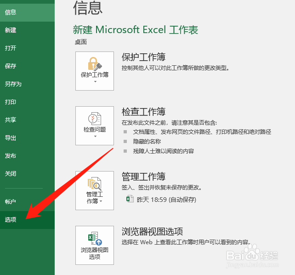Click the Excel file icon beside 昨天 18:59
Screen dimensions: 295x275
point(130,199)
